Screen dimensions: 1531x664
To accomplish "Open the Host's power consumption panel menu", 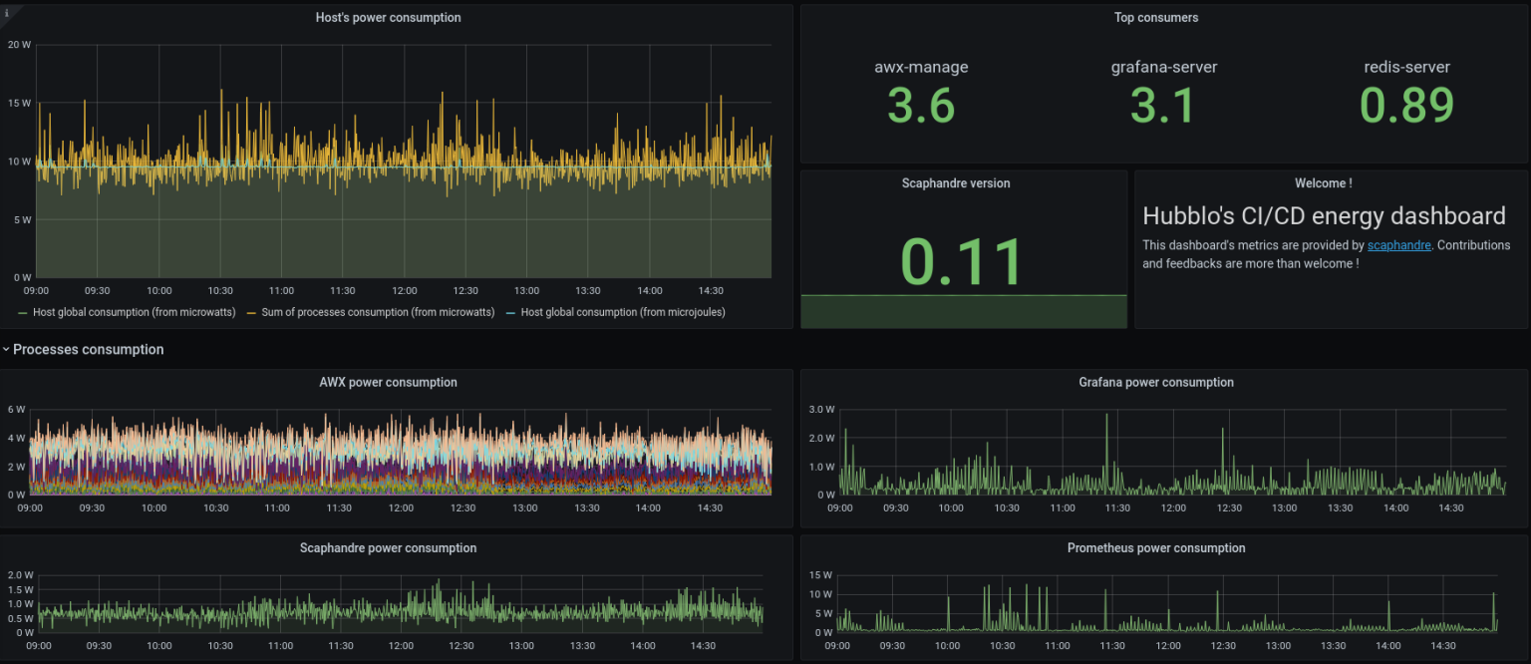I will click(388, 17).
